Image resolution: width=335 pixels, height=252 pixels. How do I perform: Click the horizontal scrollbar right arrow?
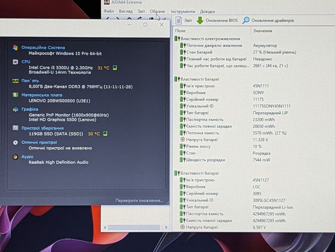click(x=166, y=227)
